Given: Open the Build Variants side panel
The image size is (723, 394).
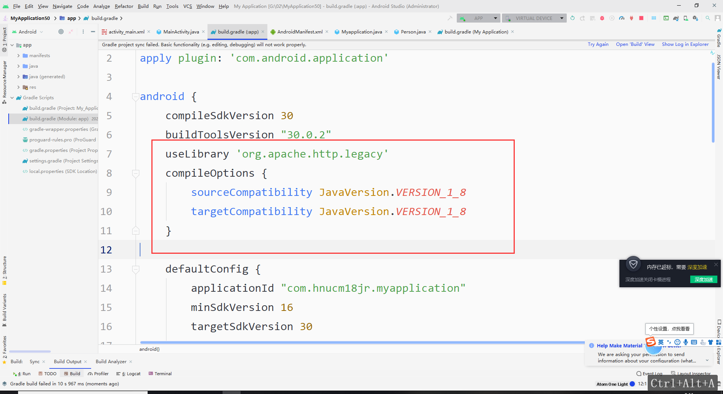Looking at the screenshot, I should (x=5, y=310).
